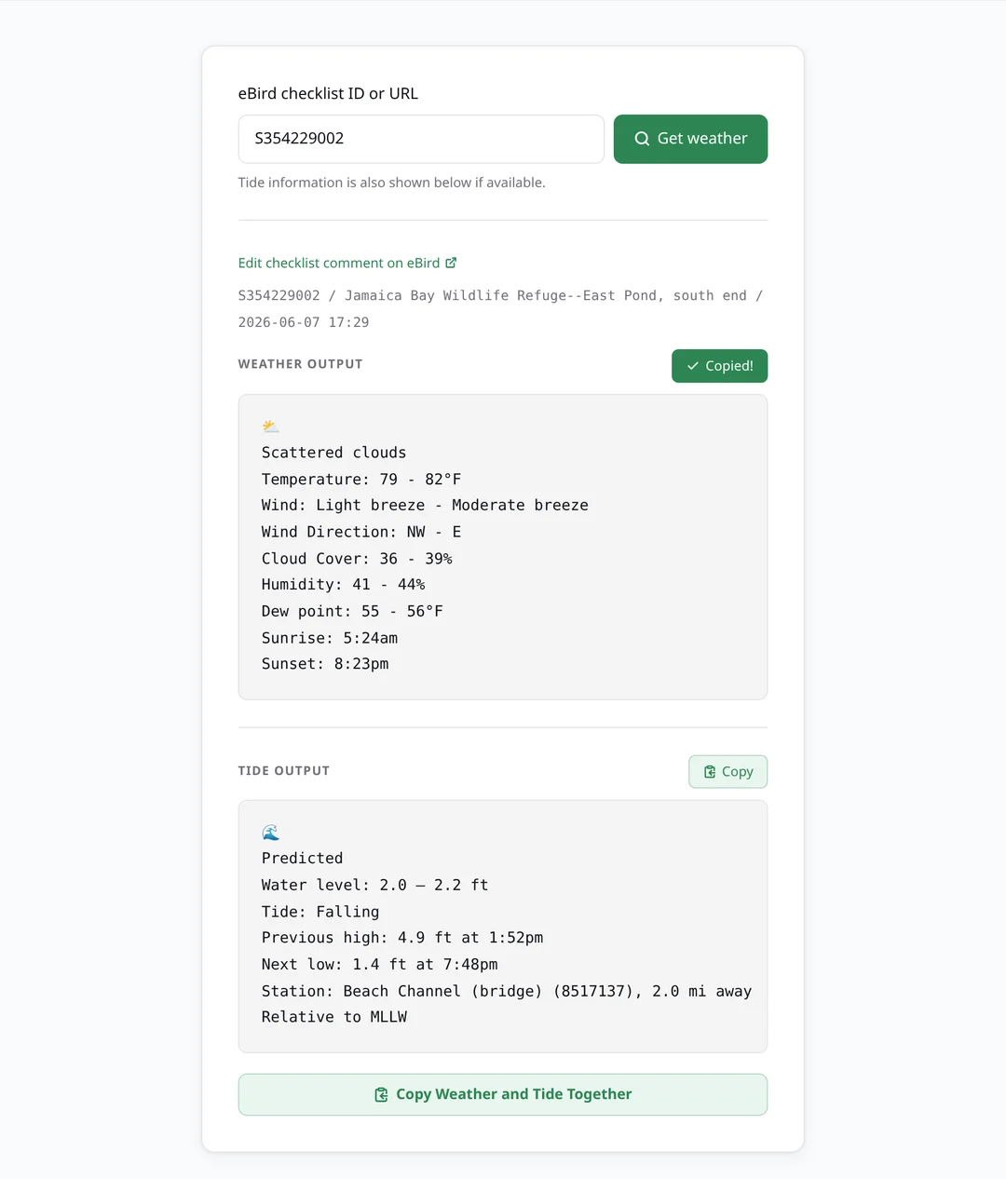
Task: Click the TIDE OUTPUT heading
Action: [284, 771]
